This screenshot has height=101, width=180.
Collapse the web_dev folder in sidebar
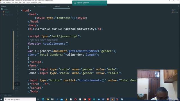(x=4, y=9)
